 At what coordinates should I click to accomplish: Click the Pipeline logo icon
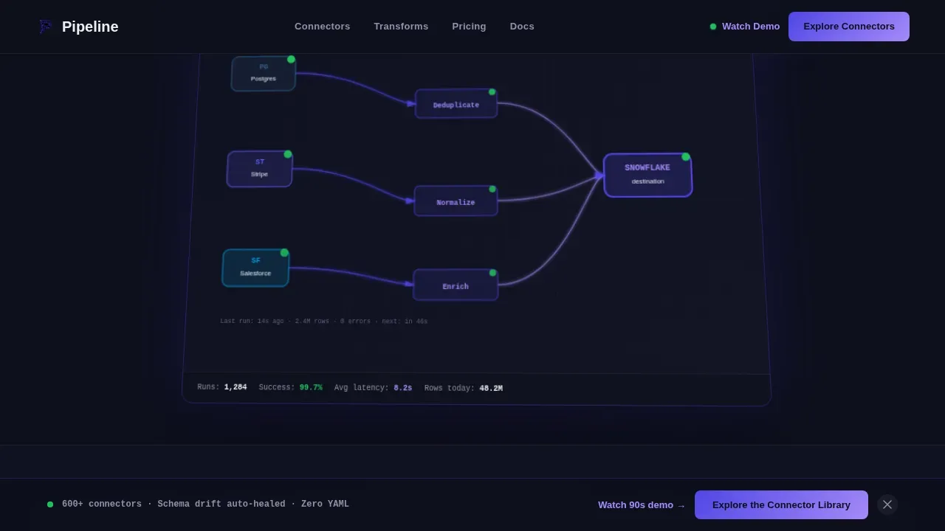[x=46, y=27]
